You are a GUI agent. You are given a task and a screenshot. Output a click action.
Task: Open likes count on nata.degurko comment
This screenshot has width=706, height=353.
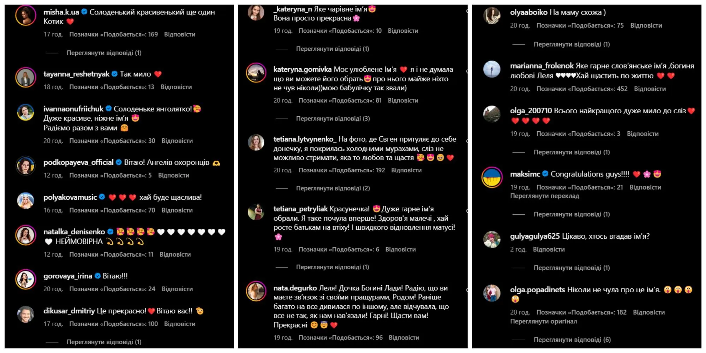341,337
